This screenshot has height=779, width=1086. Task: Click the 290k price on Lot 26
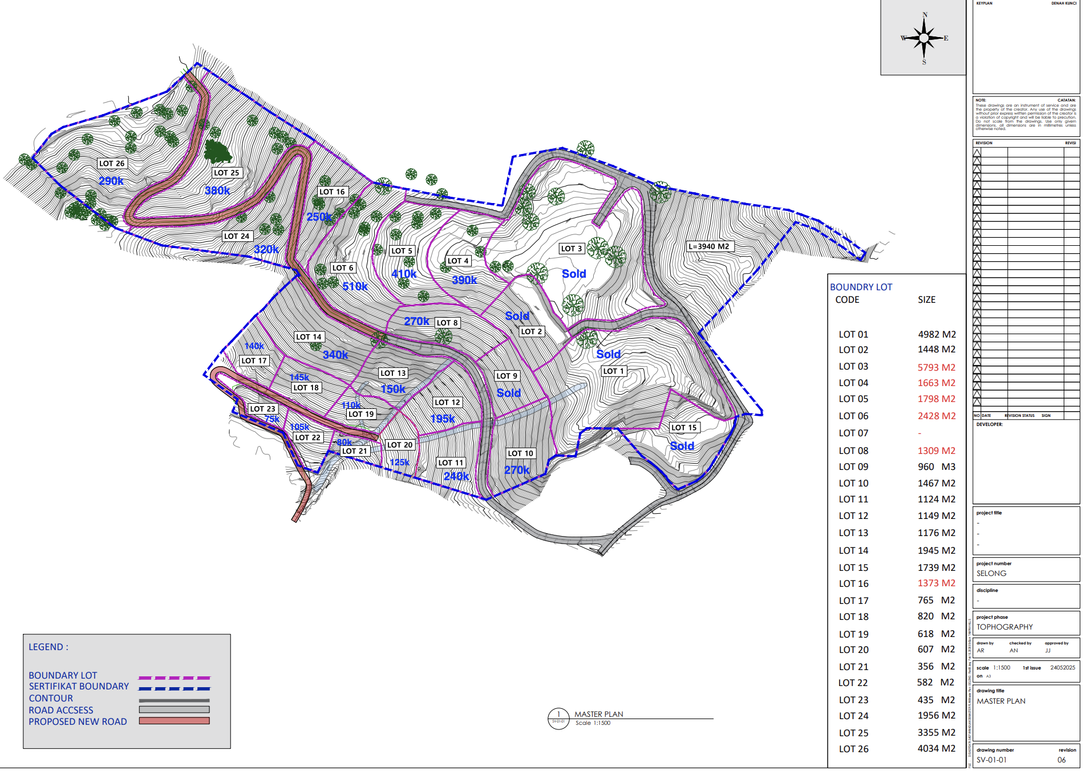pyautogui.click(x=111, y=181)
